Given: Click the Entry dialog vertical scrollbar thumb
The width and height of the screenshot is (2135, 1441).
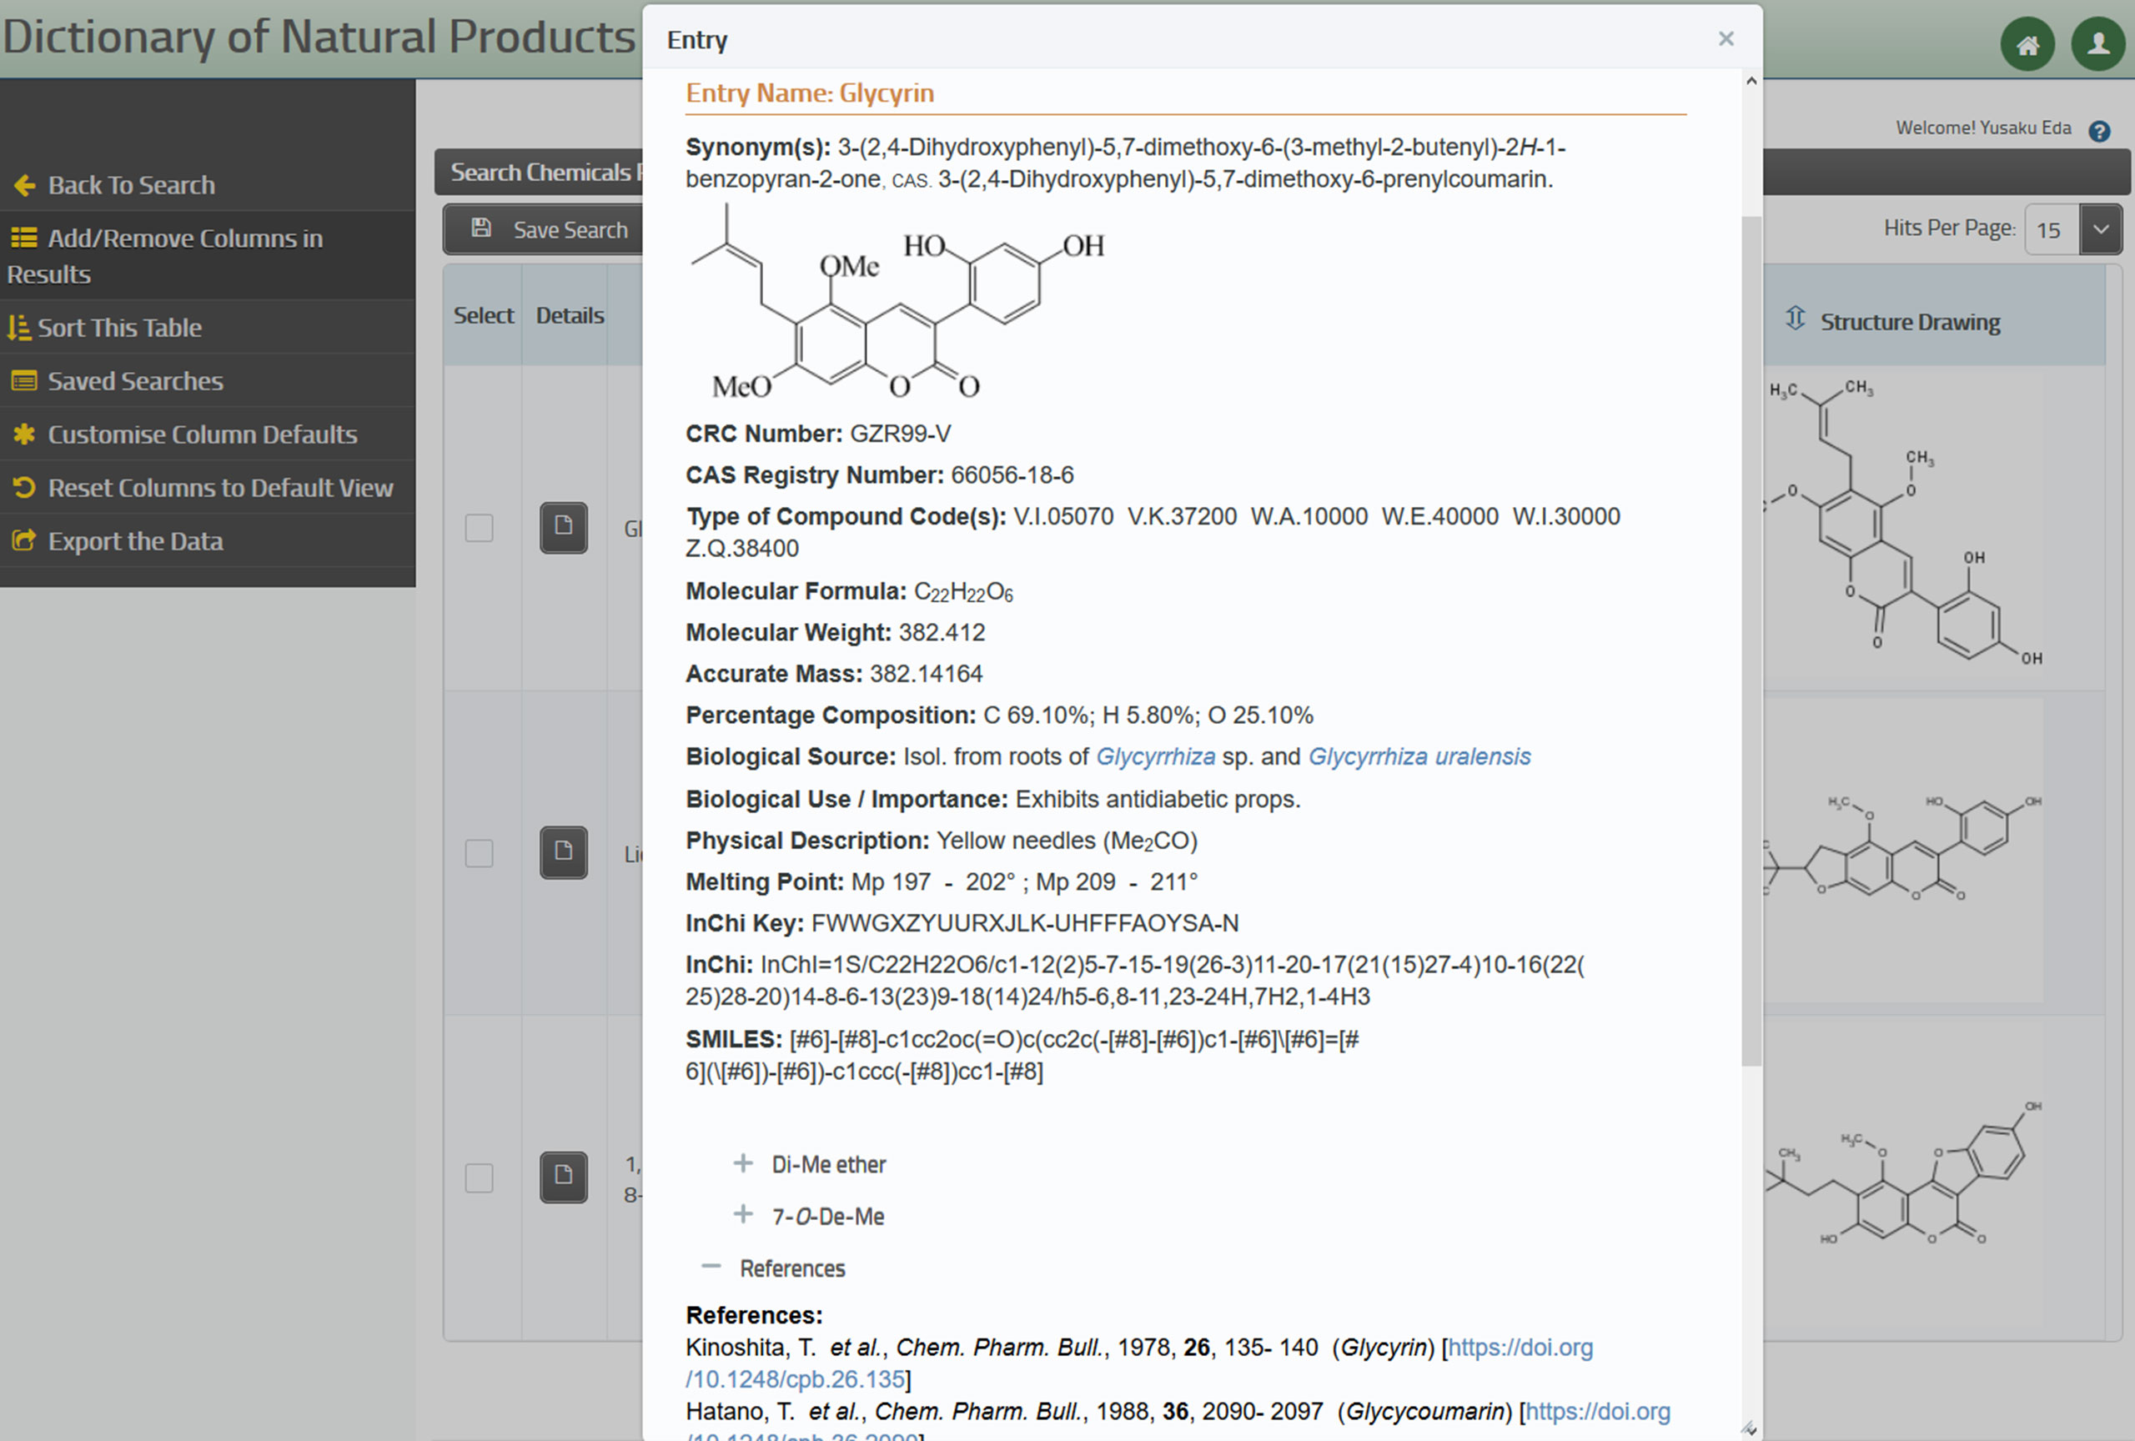Looking at the screenshot, I should point(1751,641).
